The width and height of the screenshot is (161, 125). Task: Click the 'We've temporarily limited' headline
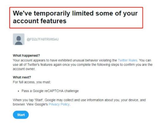[x=75, y=17]
